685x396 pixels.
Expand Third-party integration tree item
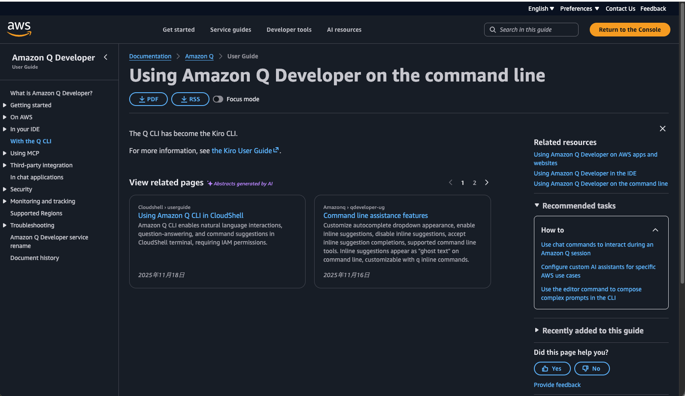pos(5,165)
